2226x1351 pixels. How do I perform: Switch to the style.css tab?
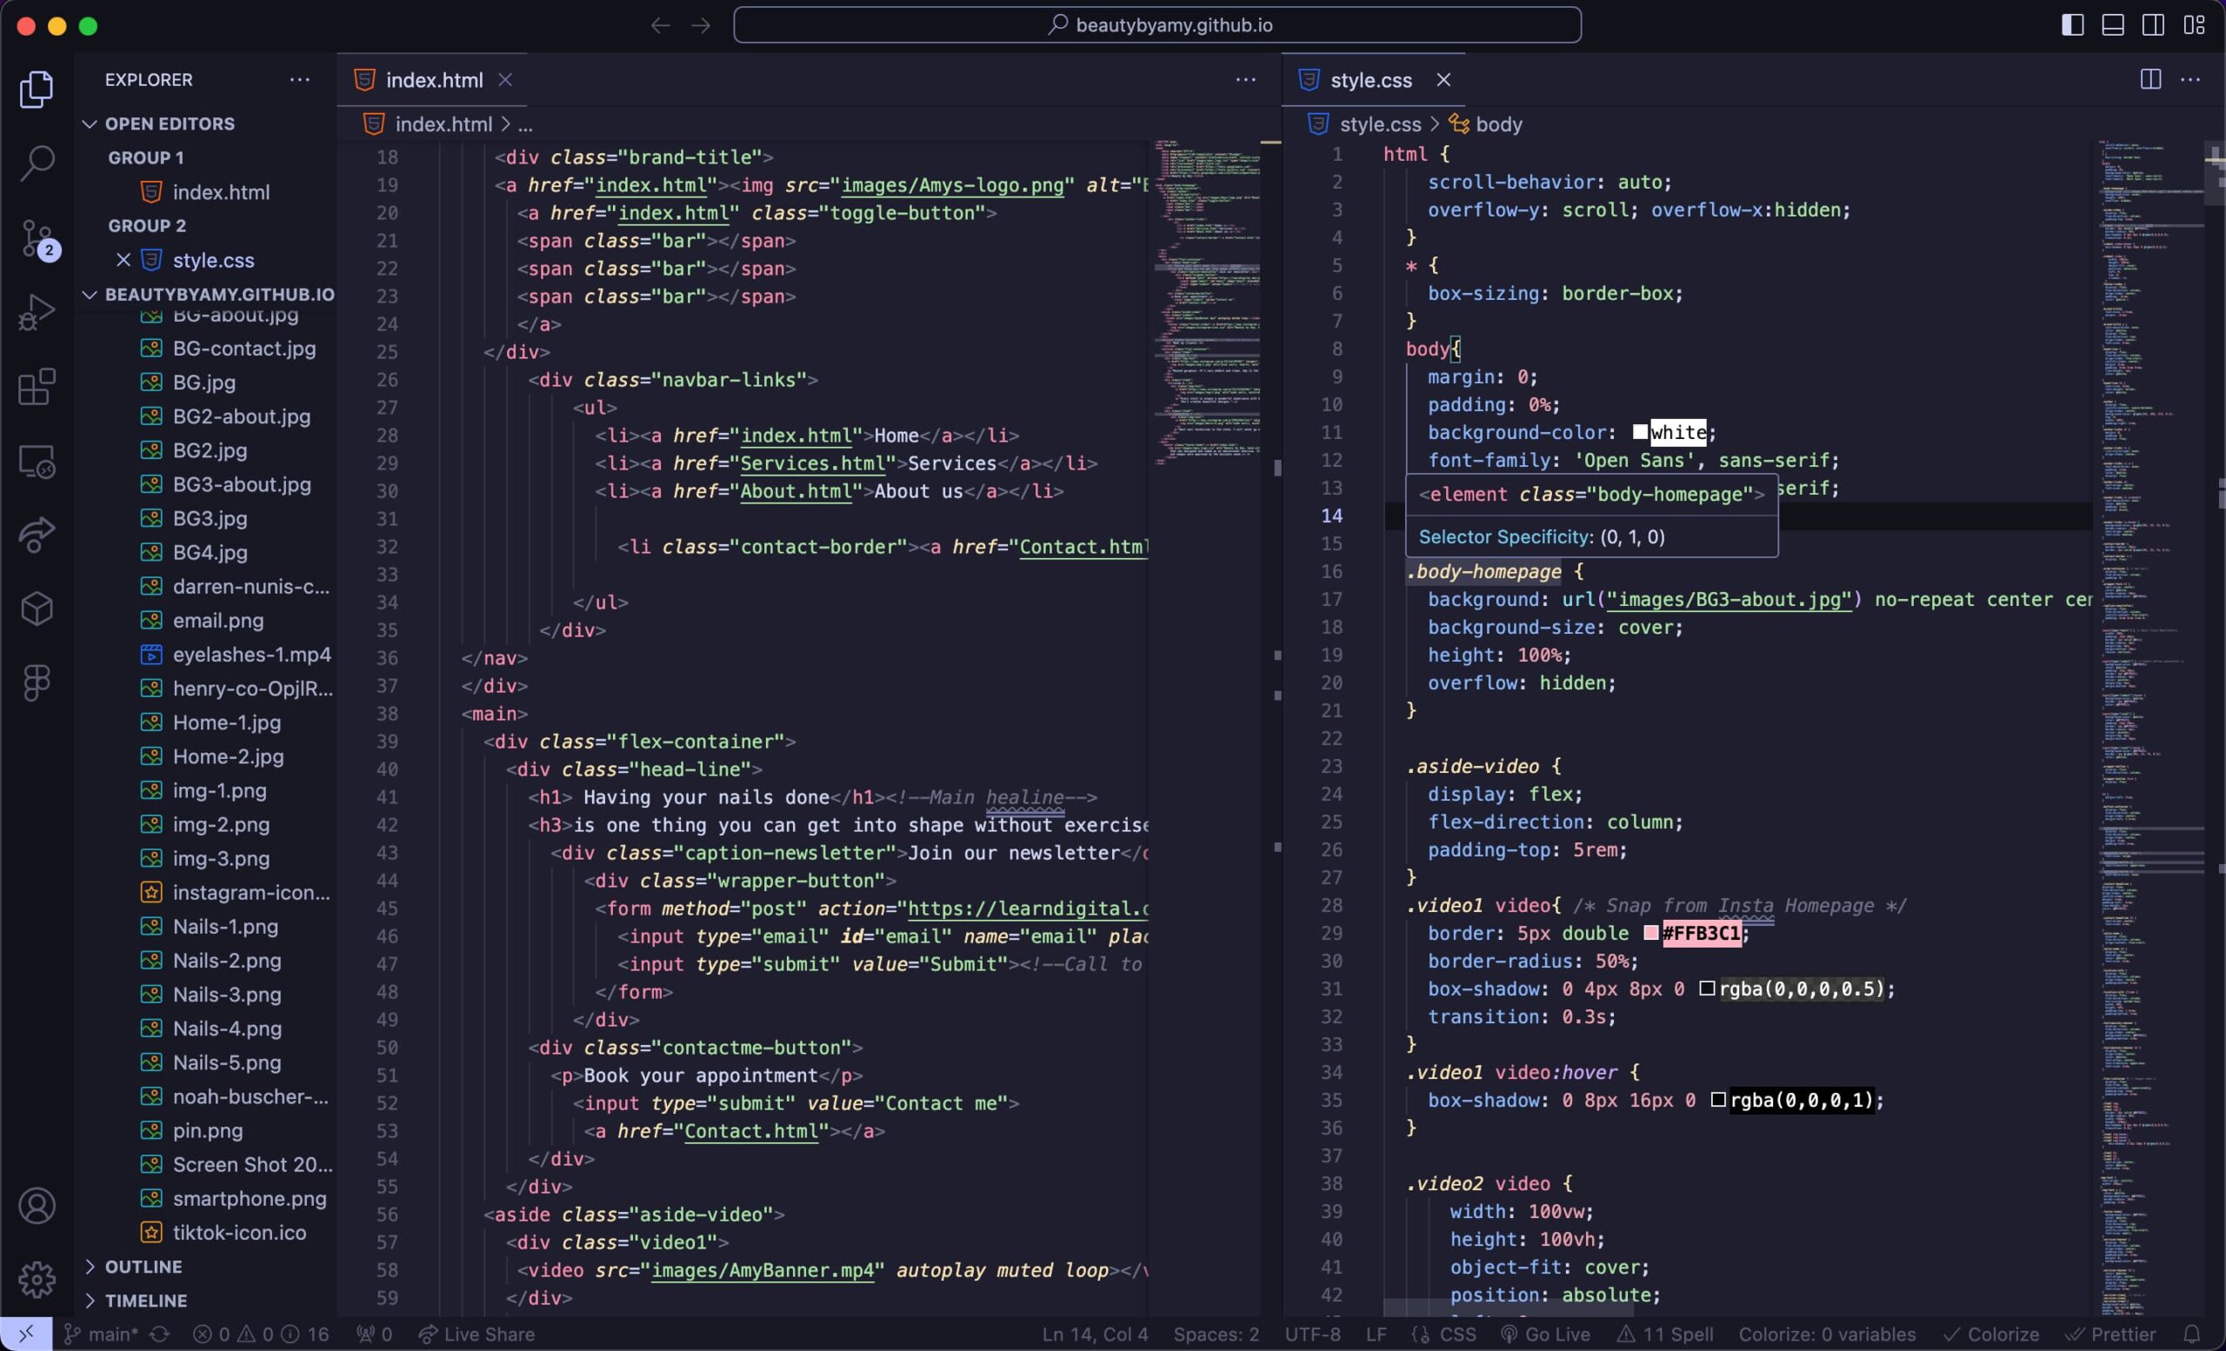pyautogui.click(x=1373, y=79)
